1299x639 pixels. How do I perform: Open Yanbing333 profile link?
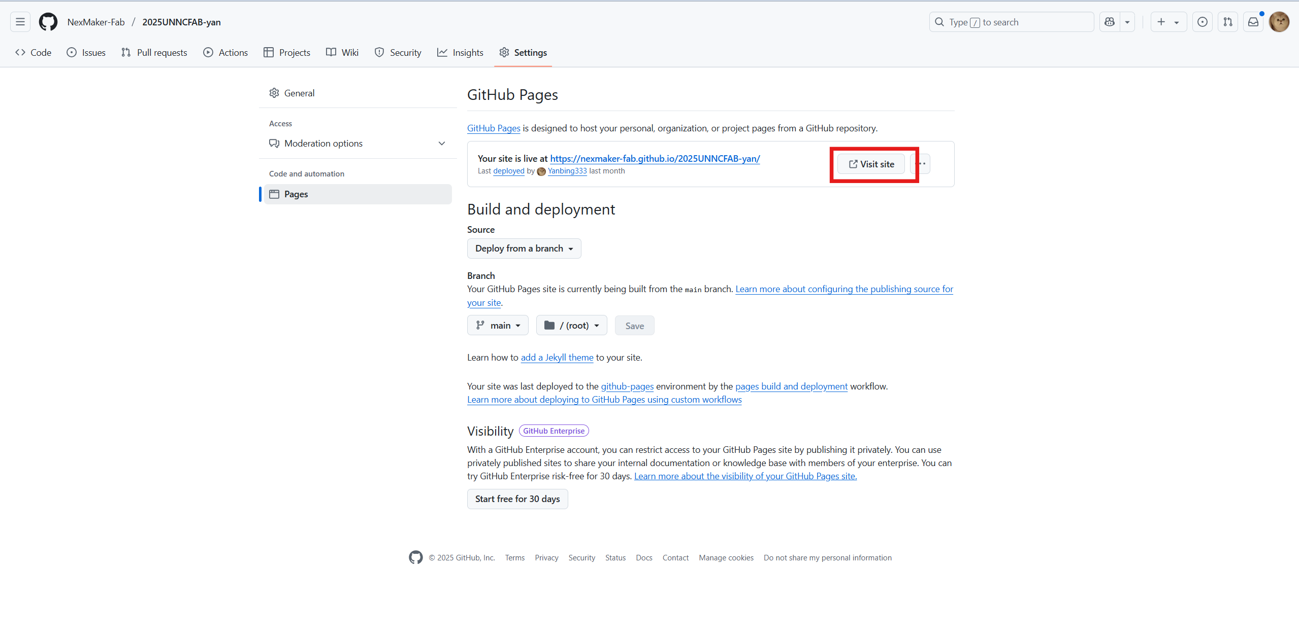567,171
